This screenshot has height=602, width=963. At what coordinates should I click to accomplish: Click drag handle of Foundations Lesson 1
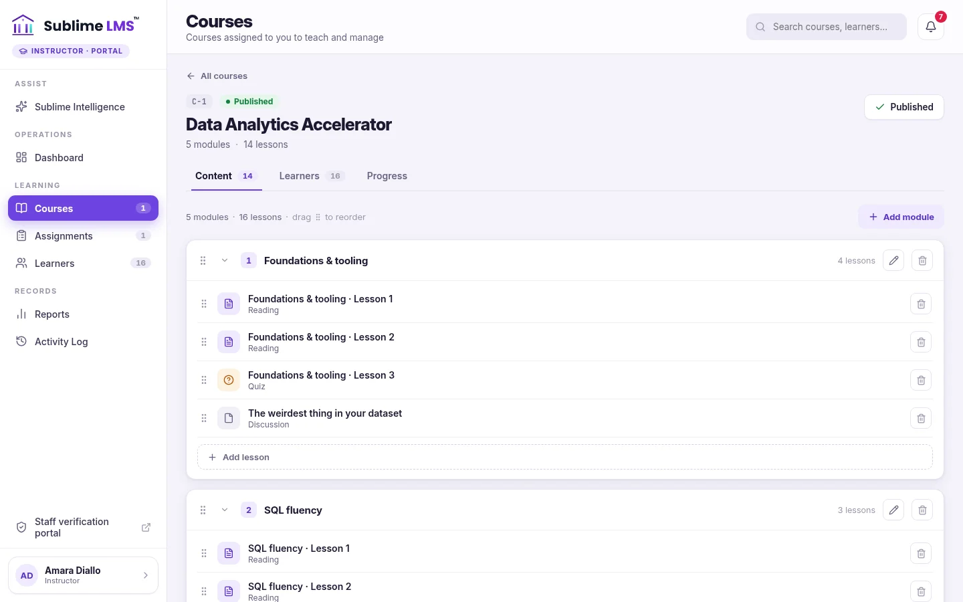coord(204,304)
